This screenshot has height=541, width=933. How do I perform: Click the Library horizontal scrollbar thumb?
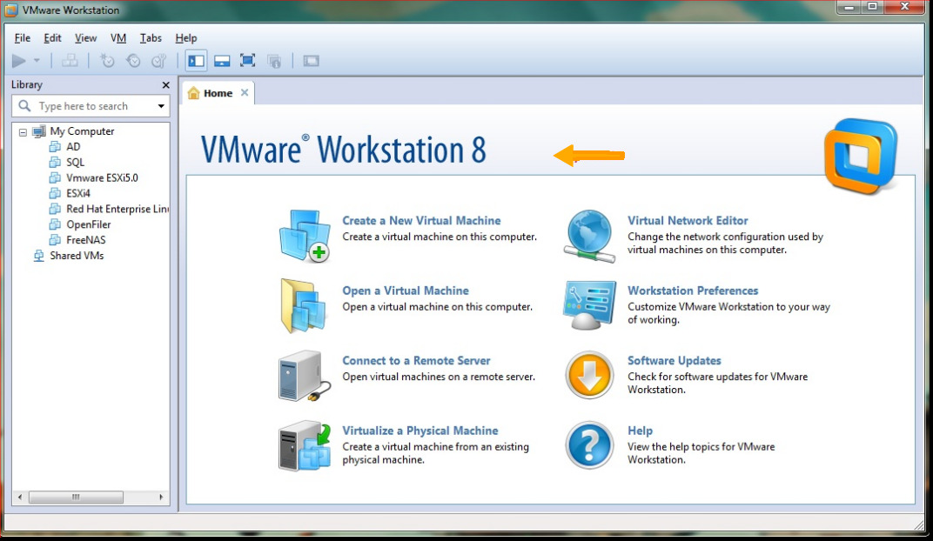point(77,497)
